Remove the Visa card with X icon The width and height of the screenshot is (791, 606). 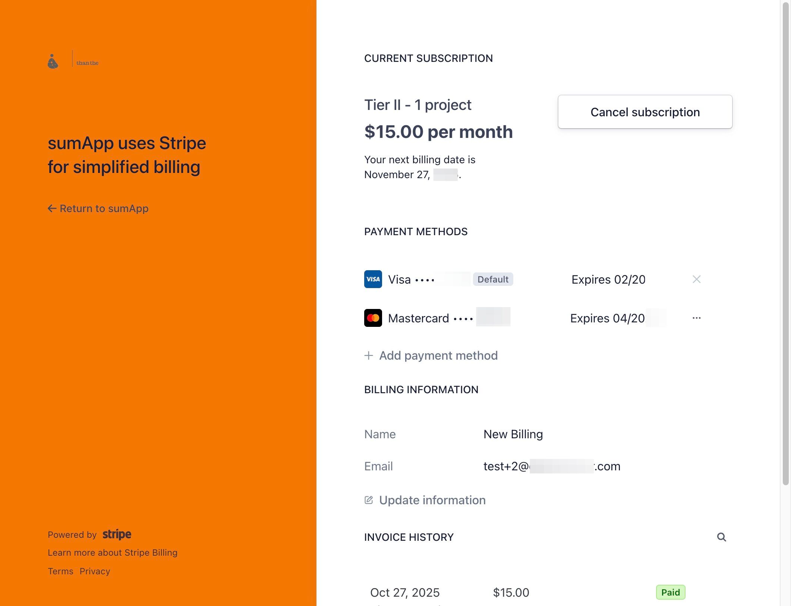(x=696, y=279)
